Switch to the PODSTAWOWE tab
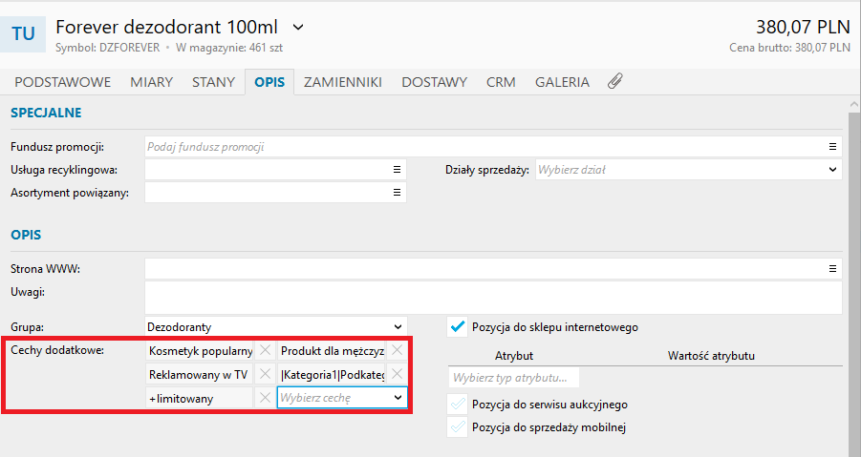This screenshot has height=457, width=861. click(63, 82)
